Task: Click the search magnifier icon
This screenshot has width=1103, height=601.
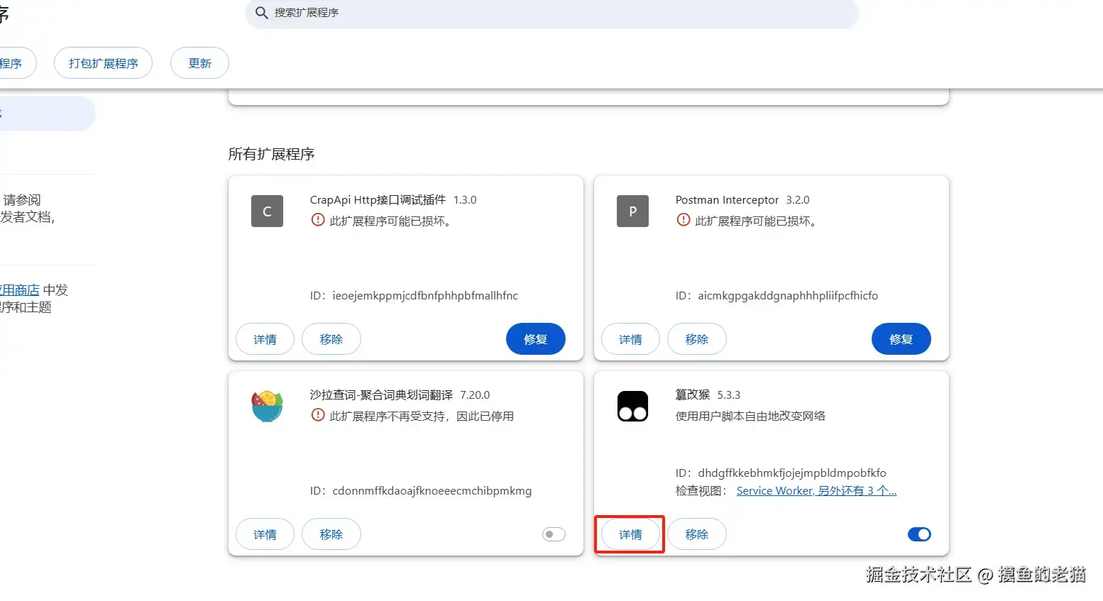Action: coord(261,13)
